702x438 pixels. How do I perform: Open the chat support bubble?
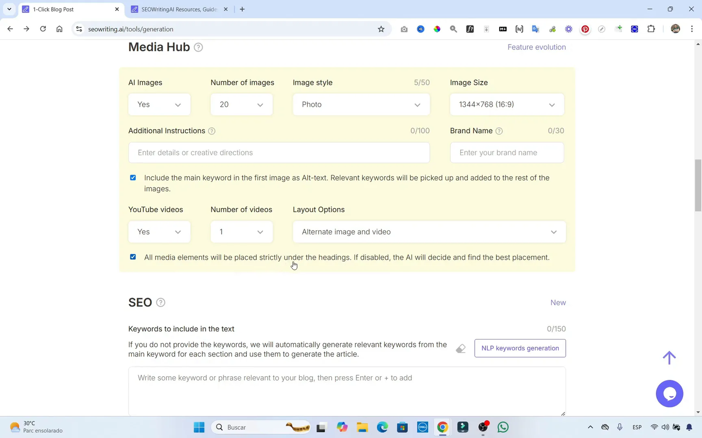[x=670, y=393]
